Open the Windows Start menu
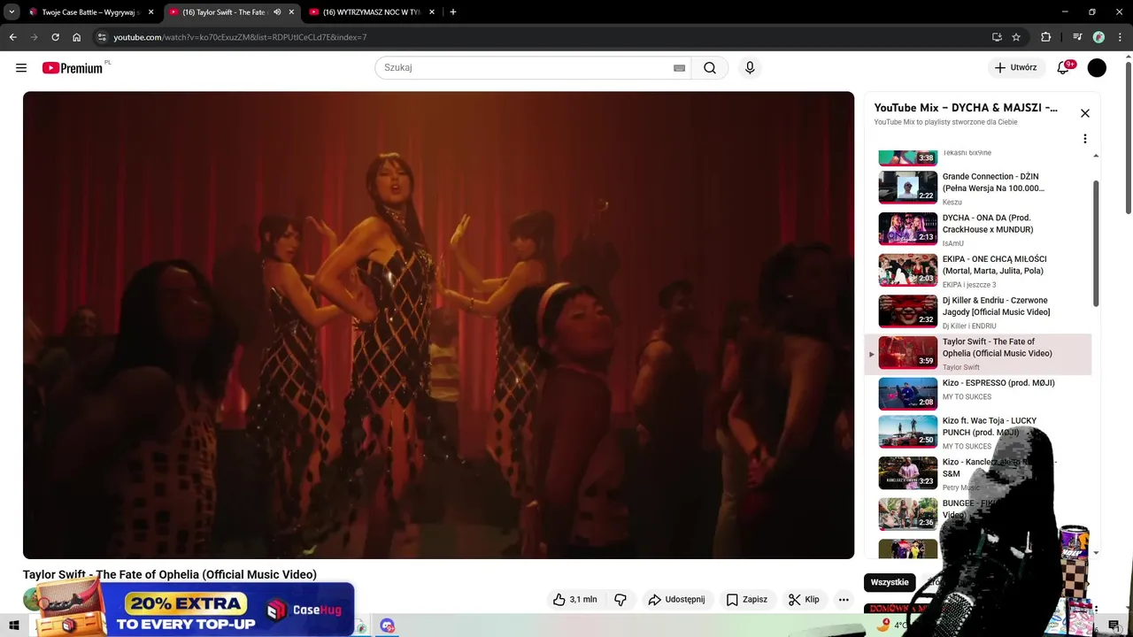The height and width of the screenshot is (637, 1133). pyautogui.click(x=14, y=625)
